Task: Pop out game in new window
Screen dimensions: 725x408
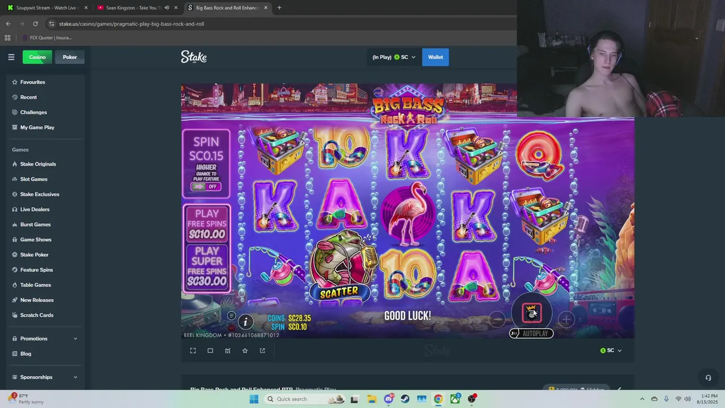Action: [262, 351]
